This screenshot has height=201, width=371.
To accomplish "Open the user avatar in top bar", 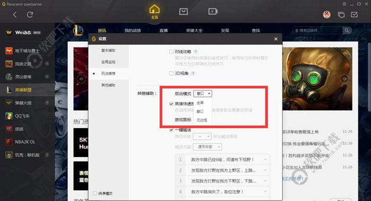I will [x=327, y=15].
